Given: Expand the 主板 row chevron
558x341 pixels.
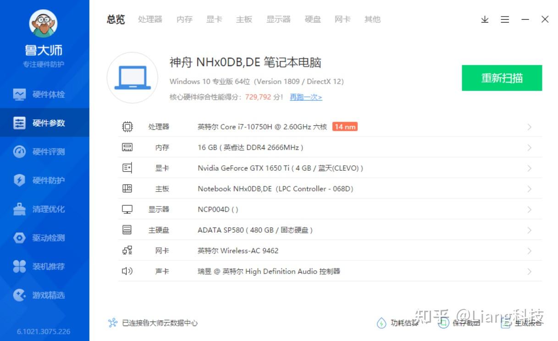Looking at the screenshot, I should (x=529, y=189).
